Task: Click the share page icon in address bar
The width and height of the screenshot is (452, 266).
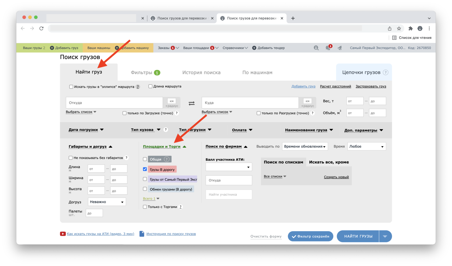Action: tap(390, 28)
